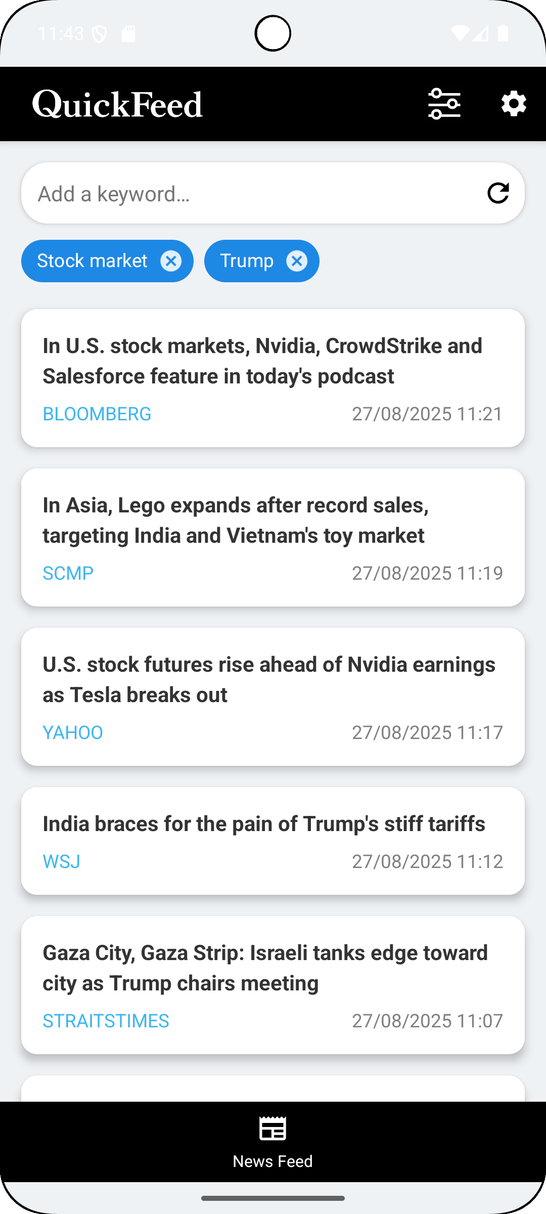Tap the refresh icon in search bar
Screen dimensions: 546x1214
pos(498,193)
